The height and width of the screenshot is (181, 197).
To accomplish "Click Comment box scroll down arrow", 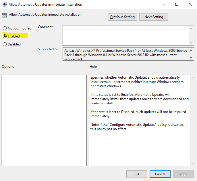I will [191, 43].
